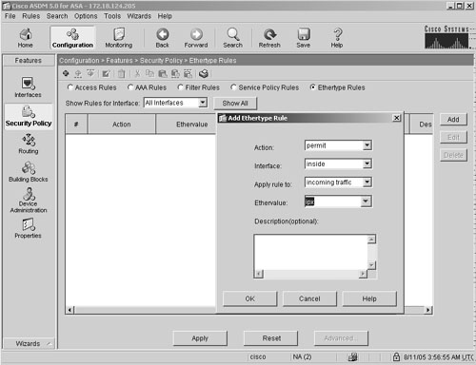This screenshot has height=365, width=476.
Task: Open the Rules menu
Action: 31,16
